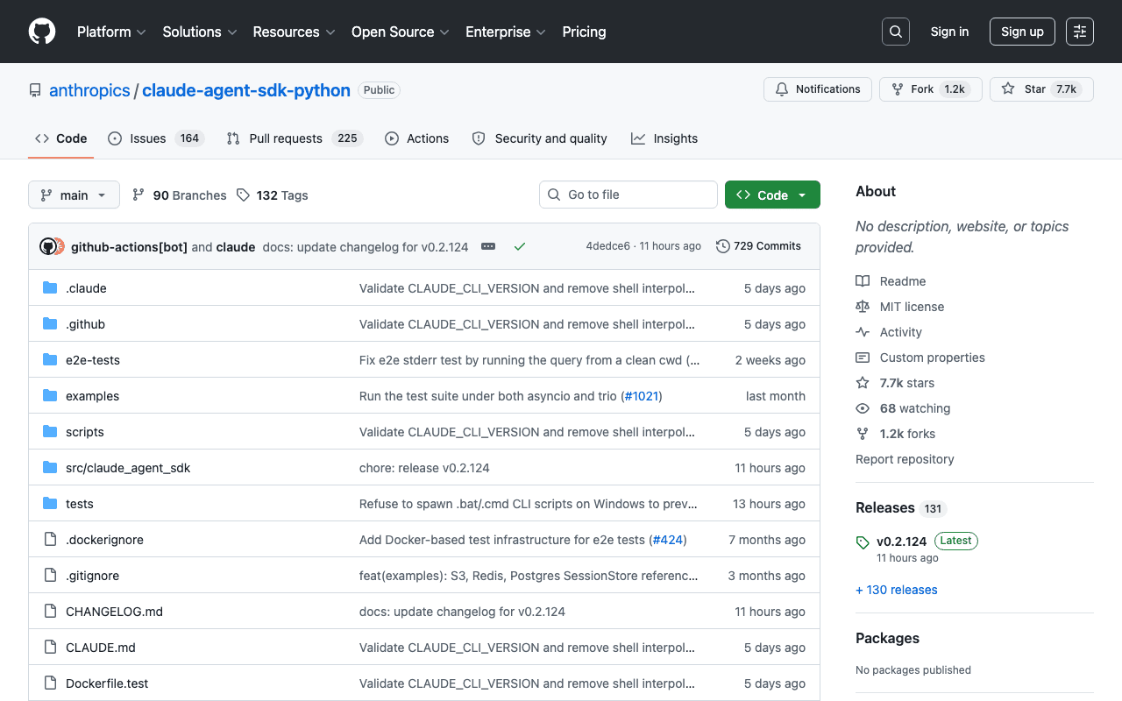1122x701 pixels.
Task: Open the Pricing page
Action: (x=584, y=32)
